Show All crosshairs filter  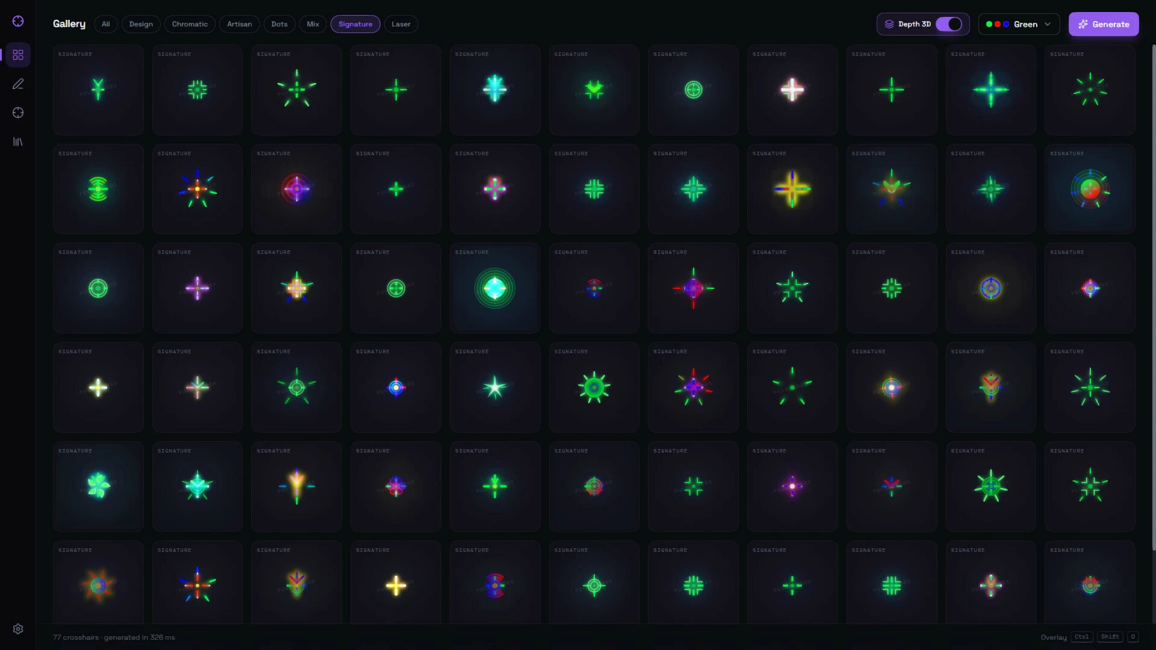click(106, 24)
